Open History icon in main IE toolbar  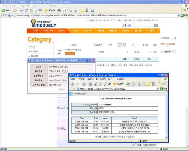[59, 11]
